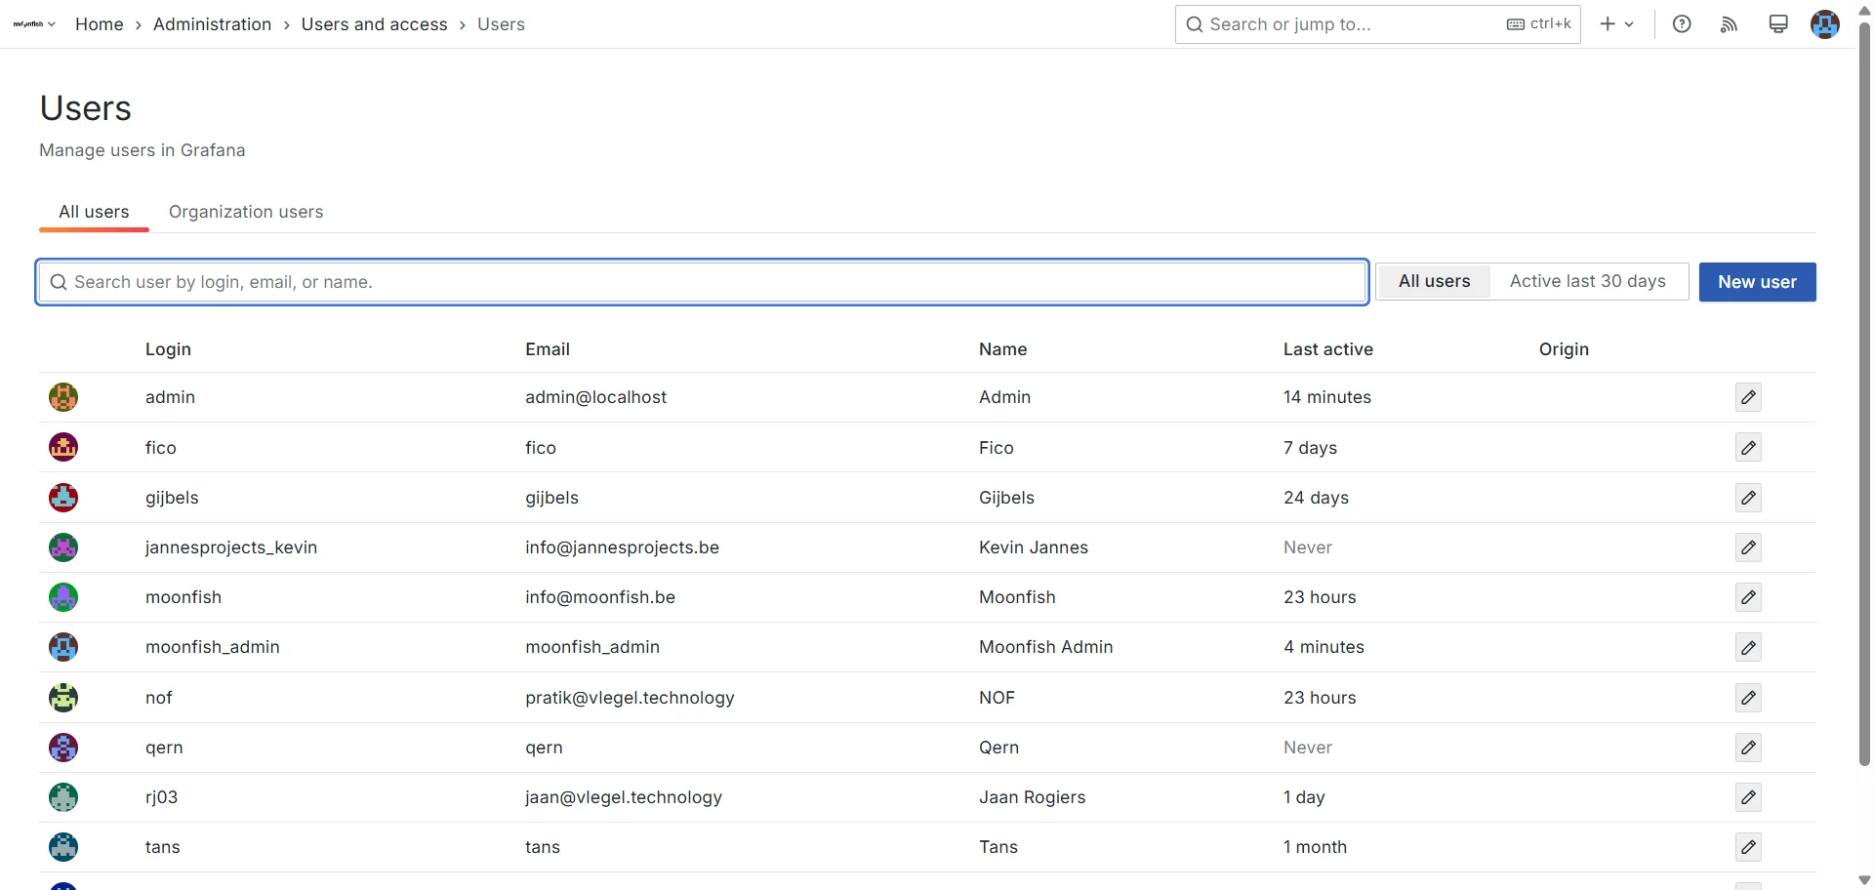Filter users by Active last 30 days
The image size is (1874, 890).
point(1588,281)
